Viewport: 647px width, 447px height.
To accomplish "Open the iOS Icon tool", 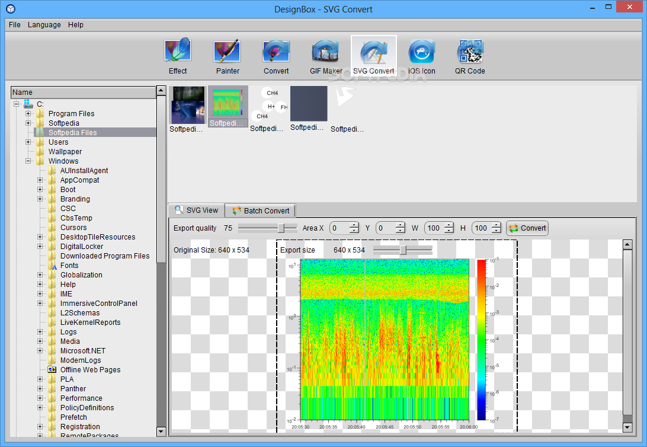I will pyautogui.click(x=421, y=56).
